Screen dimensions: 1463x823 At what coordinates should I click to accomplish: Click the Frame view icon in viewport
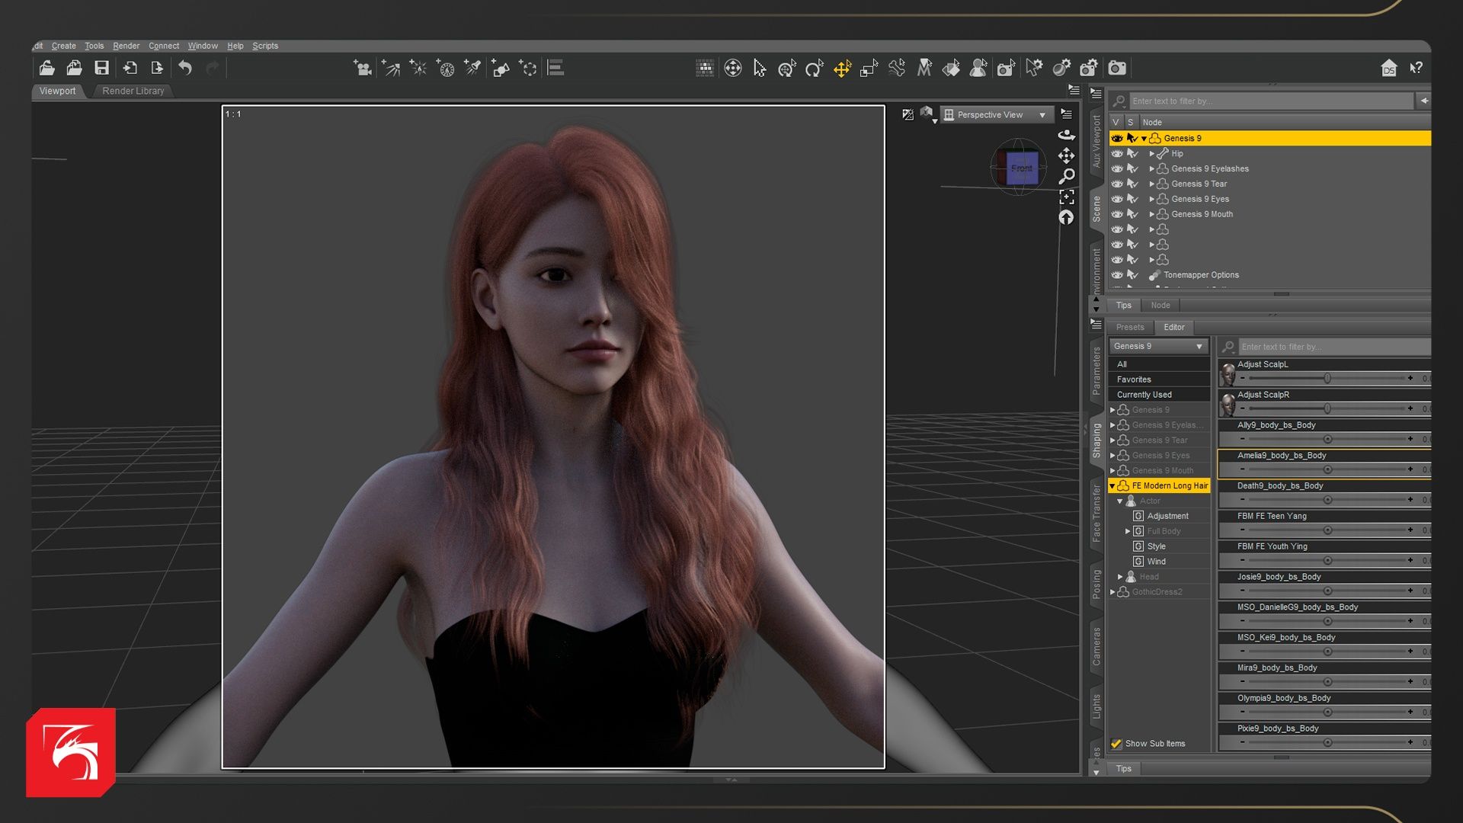tap(1067, 197)
